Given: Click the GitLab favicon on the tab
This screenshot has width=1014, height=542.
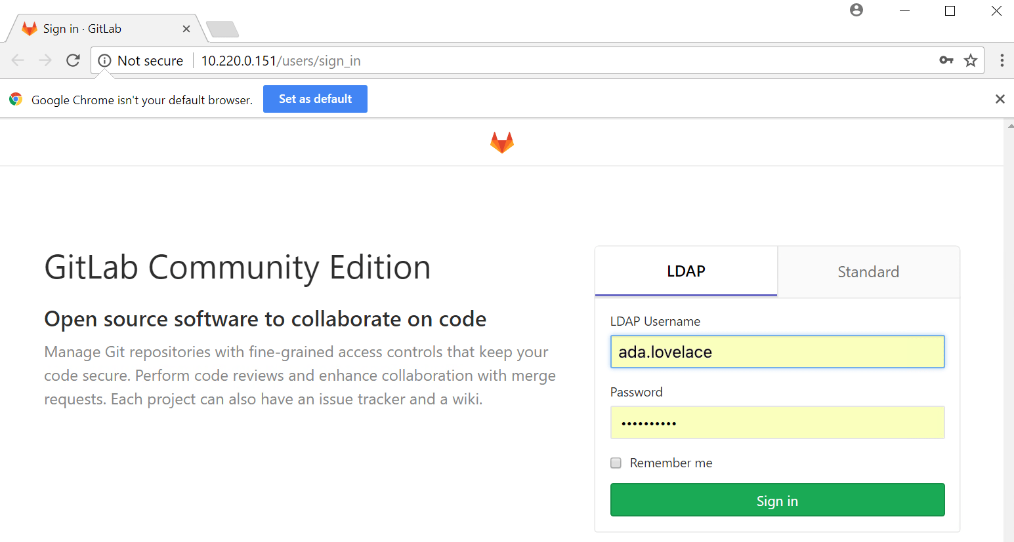Looking at the screenshot, I should click(30, 28).
